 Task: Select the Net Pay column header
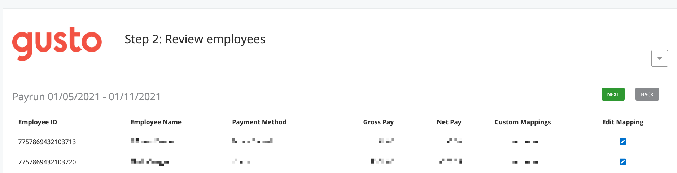click(x=449, y=122)
